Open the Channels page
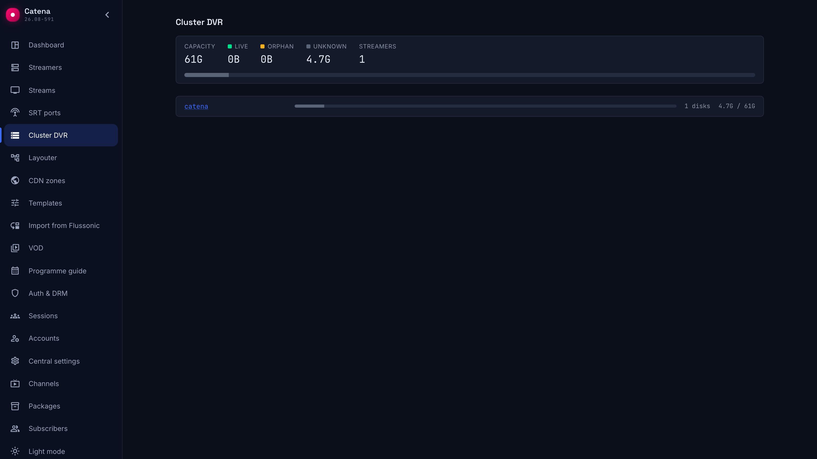817x459 pixels. 61,384
